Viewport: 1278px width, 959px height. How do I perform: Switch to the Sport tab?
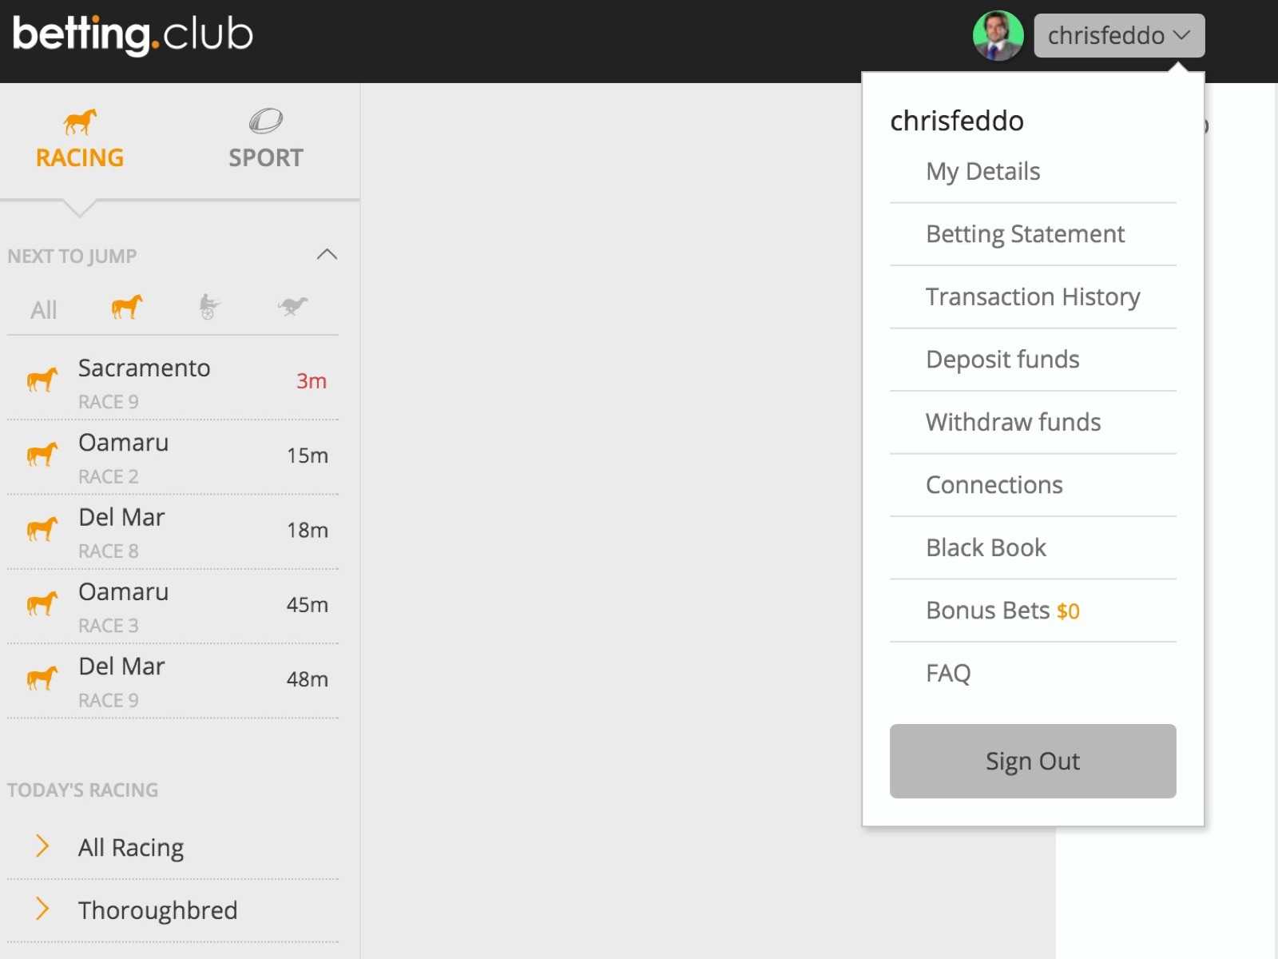click(266, 141)
